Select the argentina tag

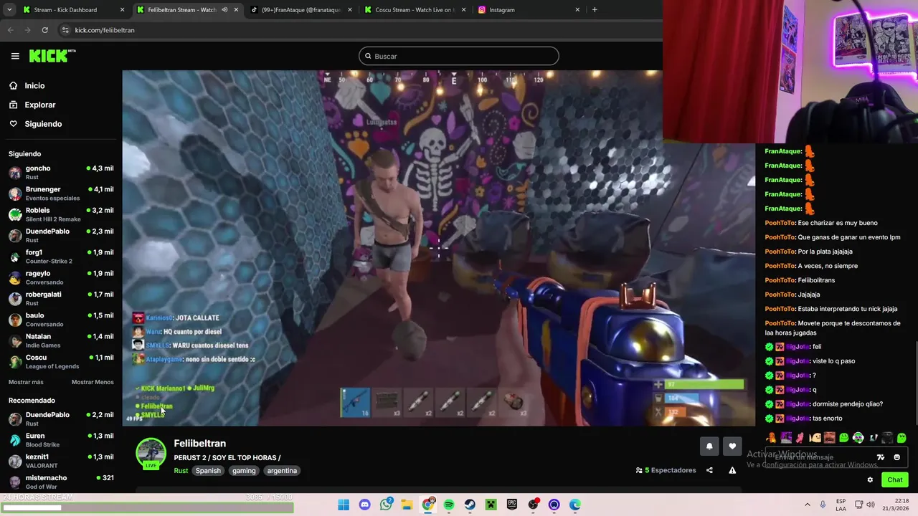coord(282,471)
